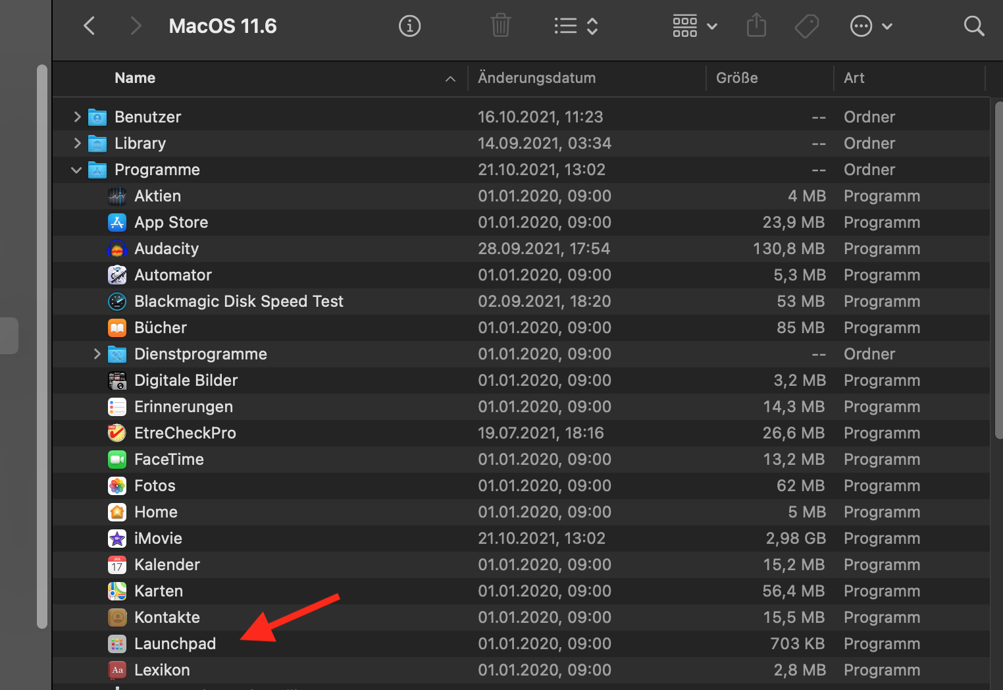The width and height of the screenshot is (1003, 690).
Task: Click the Tags toolbar icon
Action: 807,26
